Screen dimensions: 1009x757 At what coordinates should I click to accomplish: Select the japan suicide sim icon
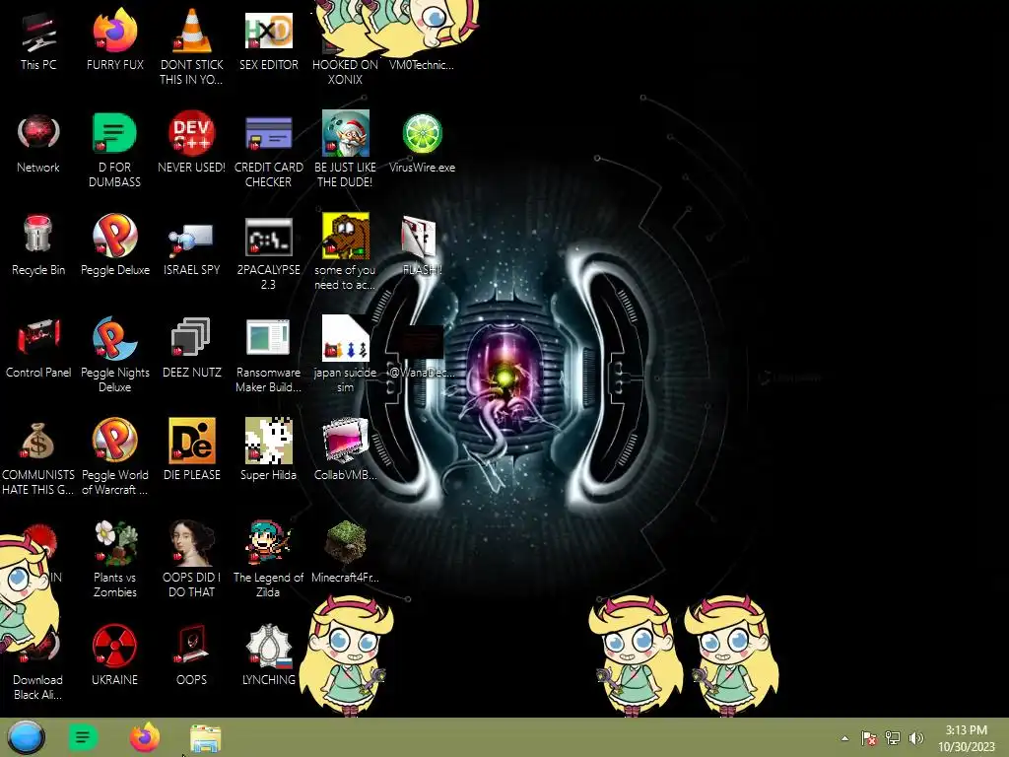(x=346, y=337)
